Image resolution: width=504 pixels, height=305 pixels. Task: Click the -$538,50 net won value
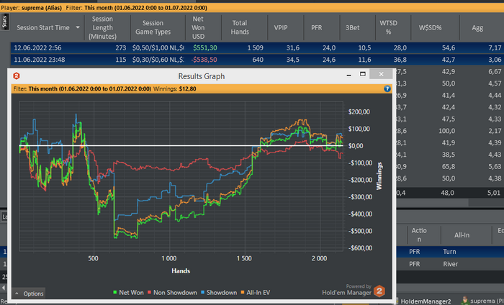click(204, 60)
